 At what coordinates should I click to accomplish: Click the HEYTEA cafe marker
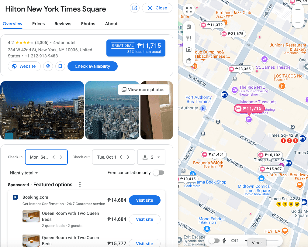pos(285,230)
